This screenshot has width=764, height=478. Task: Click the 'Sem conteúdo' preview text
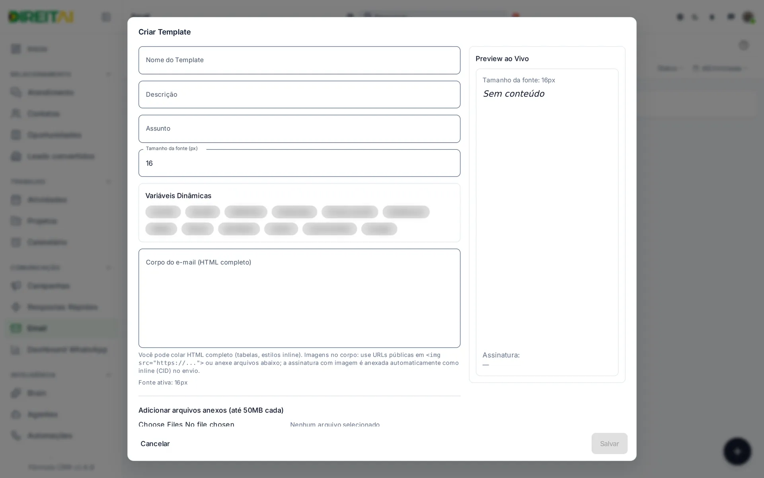tap(513, 94)
